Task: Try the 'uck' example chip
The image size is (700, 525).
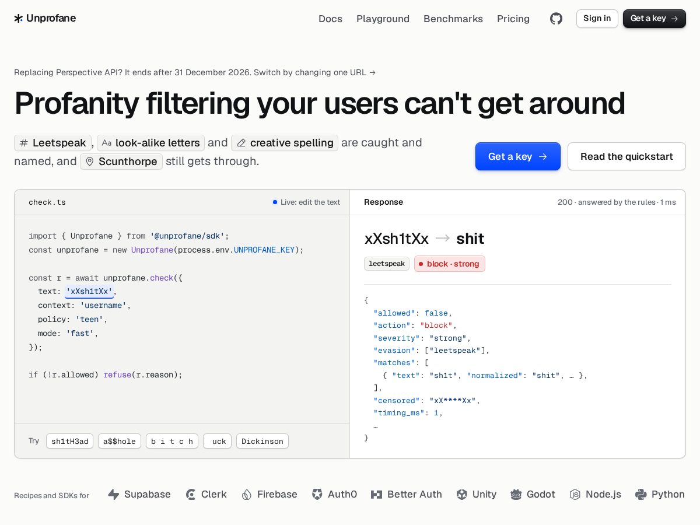Action: point(217,441)
